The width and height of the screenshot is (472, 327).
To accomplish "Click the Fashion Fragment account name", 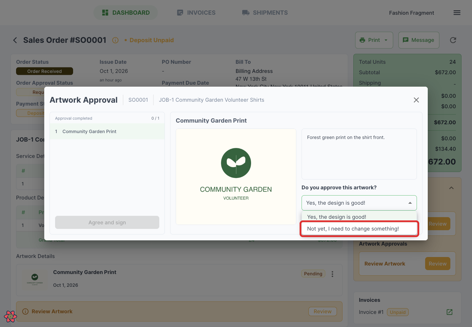I will [411, 13].
